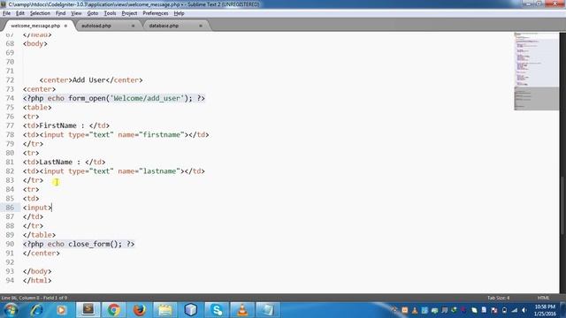Click line number 74 in gutter
566x318 pixels.
(10, 98)
